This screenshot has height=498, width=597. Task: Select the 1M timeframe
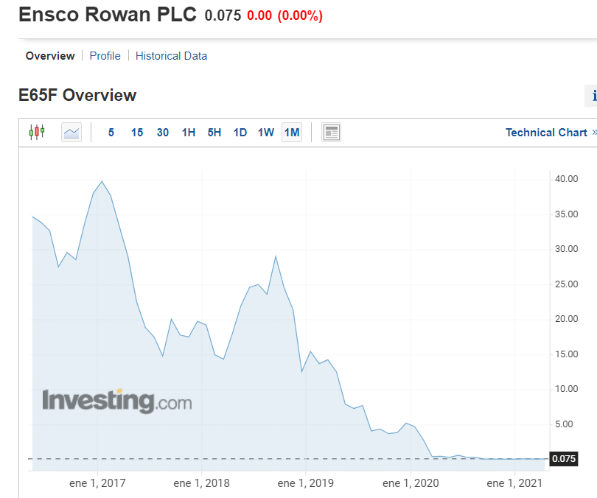point(292,133)
